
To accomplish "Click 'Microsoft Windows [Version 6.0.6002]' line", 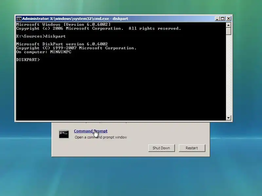I will pos(63,24).
